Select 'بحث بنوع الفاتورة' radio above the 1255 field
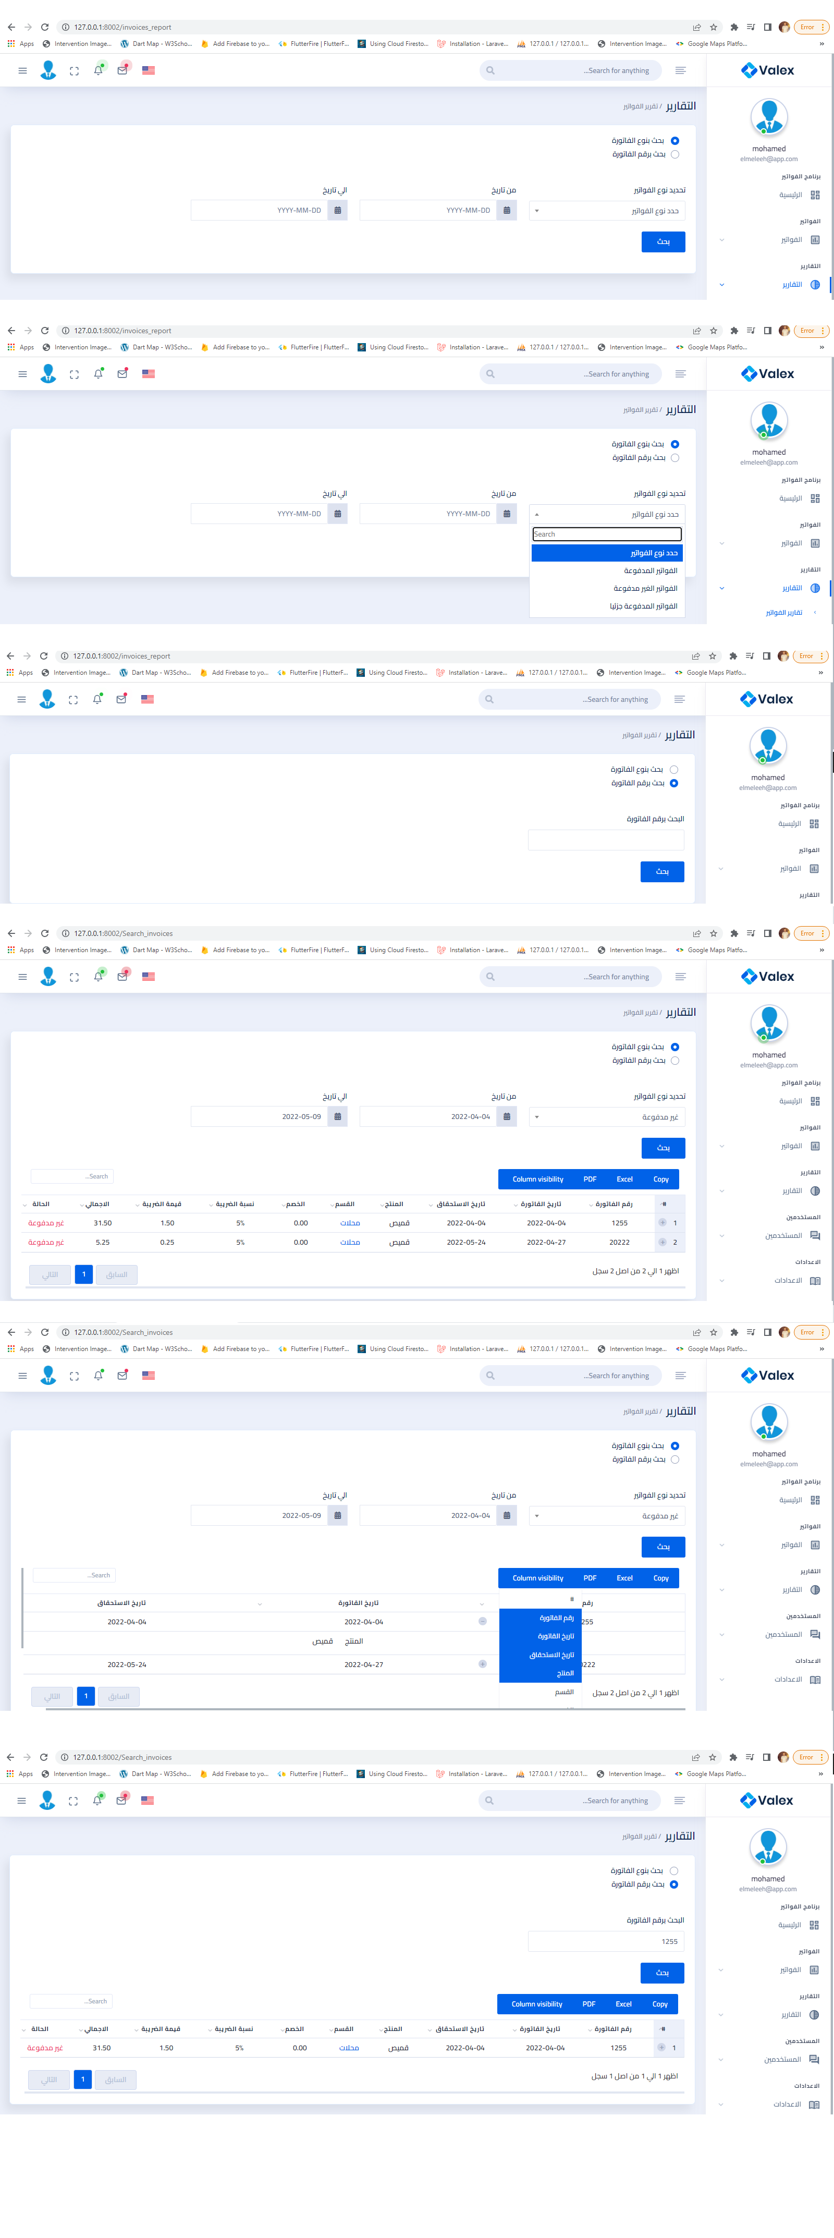This screenshot has width=834, height=2238. pos(674,1870)
